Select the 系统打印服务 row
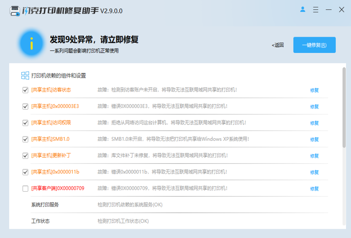The image size is (351, 238). tap(45, 205)
